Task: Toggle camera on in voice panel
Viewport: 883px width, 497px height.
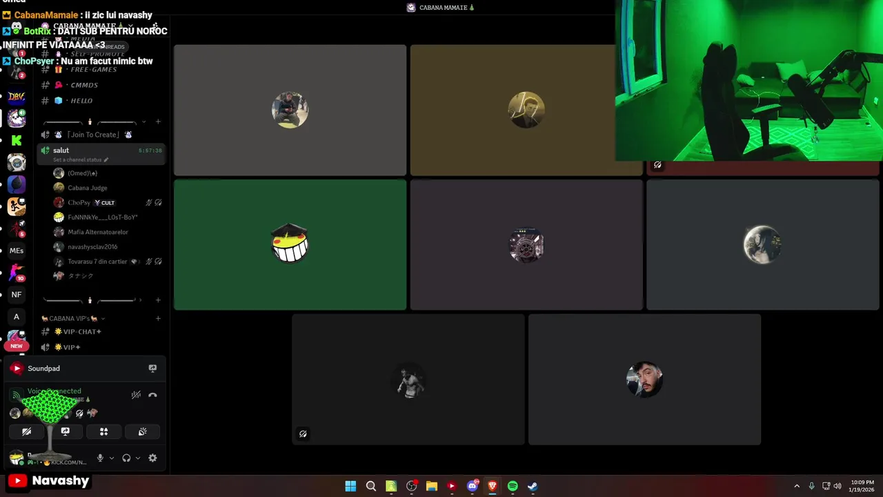Action: pos(27,431)
